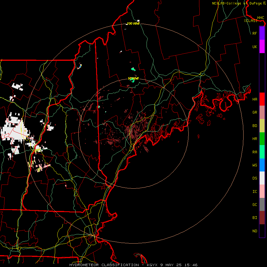Click the purple RF legend color swatch

[262, 33]
